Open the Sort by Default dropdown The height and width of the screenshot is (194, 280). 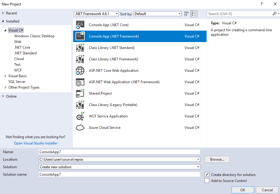(x=179, y=14)
